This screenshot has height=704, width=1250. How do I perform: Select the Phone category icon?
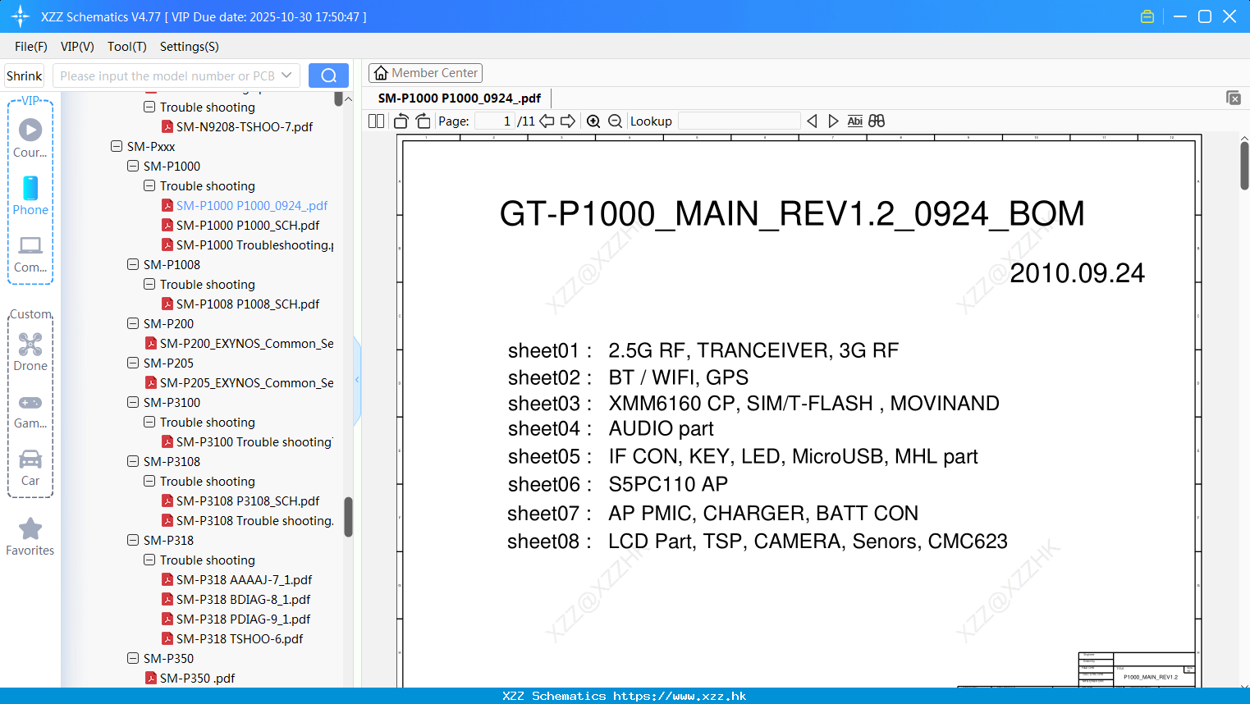click(x=30, y=195)
